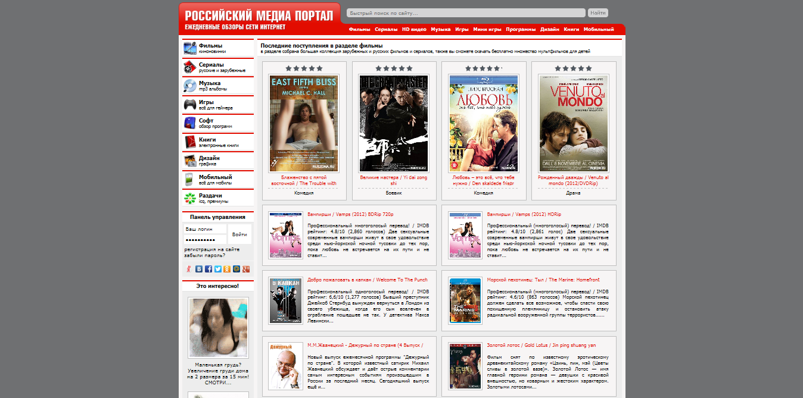Click the Игры gamepad icon in the sidebar
The image size is (803, 398).
(190, 105)
